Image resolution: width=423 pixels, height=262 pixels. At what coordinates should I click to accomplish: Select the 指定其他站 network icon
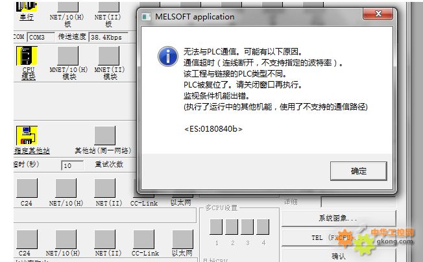tap(27, 136)
